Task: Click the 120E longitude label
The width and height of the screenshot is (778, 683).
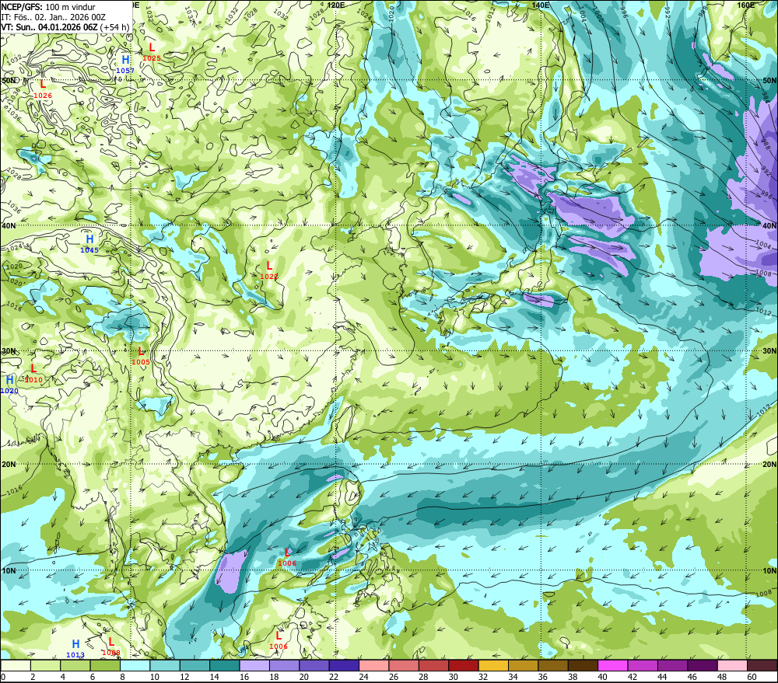Action: [x=336, y=5]
